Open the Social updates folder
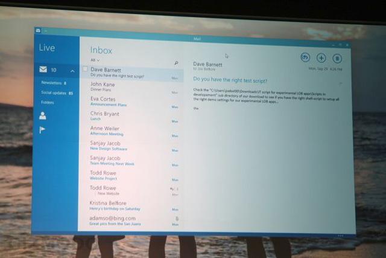Screen dimensions: 386x258 coord(57,93)
